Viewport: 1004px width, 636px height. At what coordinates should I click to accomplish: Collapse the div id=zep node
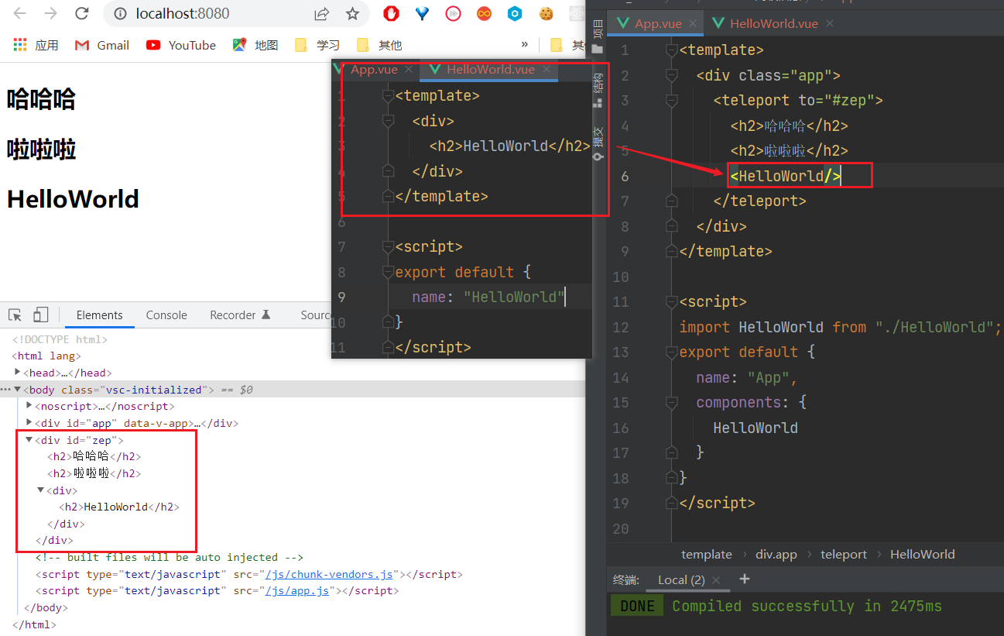click(29, 440)
